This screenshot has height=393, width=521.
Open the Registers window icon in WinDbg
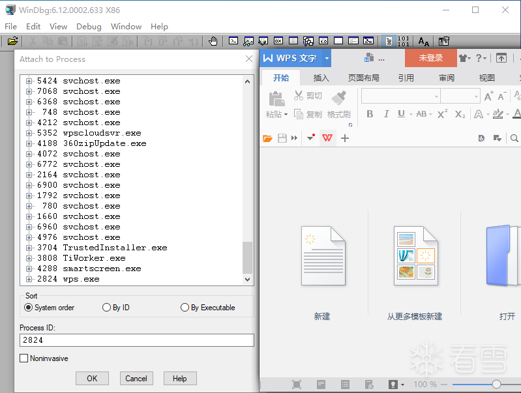278,41
